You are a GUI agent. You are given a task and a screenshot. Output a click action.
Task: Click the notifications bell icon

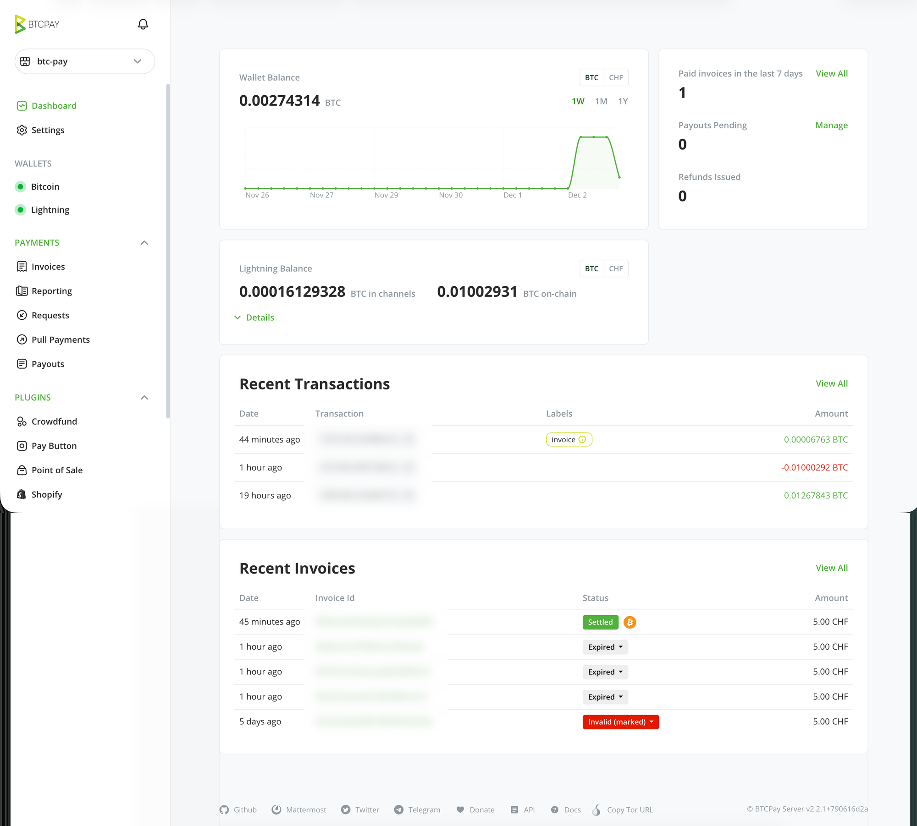143,24
